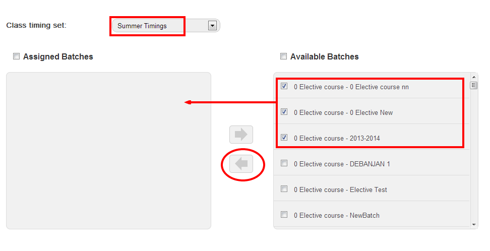Image resolution: width=490 pixels, height=251 pixels.
Task: Check the Elective Test batch checkbox
Action: pos(284,189)
